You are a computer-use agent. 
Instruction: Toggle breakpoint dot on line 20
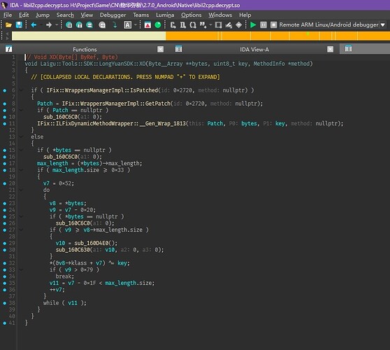[5, 183]
